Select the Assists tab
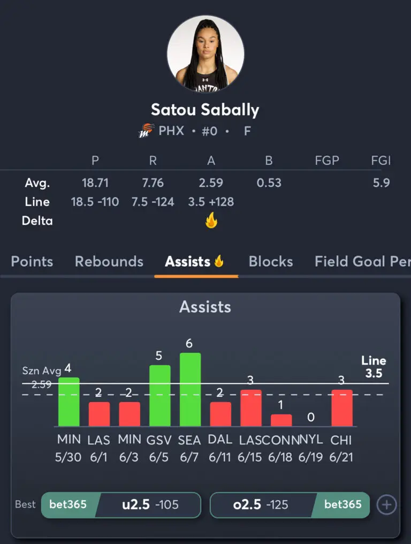 coord(194,261)
